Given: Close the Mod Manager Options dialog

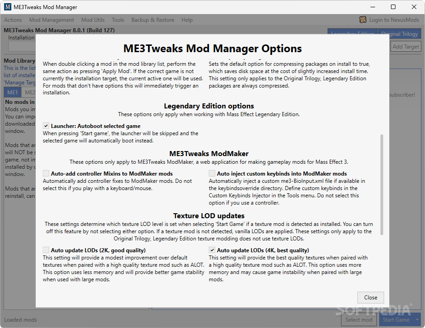Looking at the screenshot, I should pos(371,298).
